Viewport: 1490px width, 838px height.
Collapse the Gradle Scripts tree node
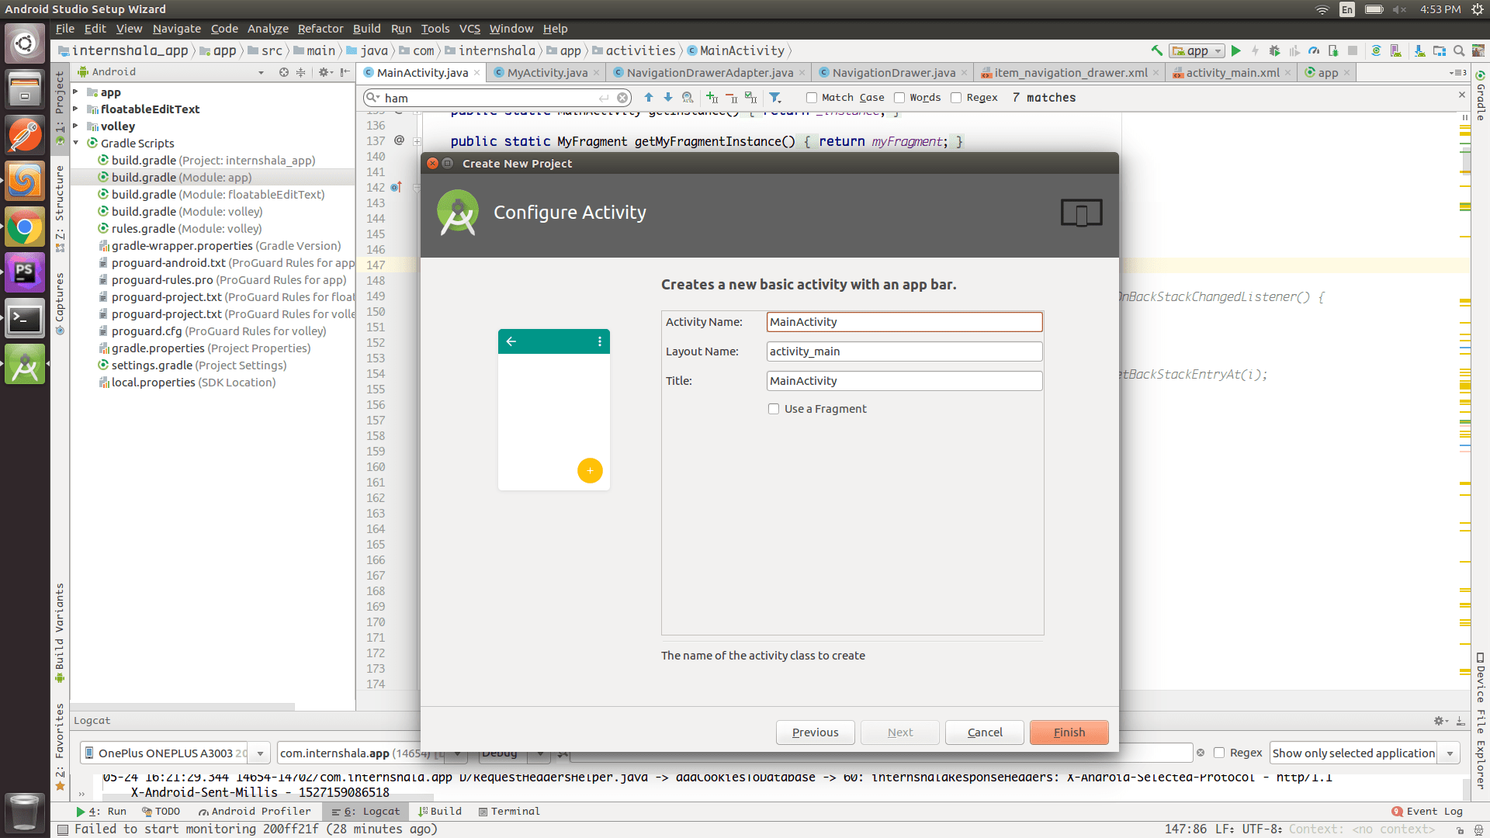pos(75,143)
